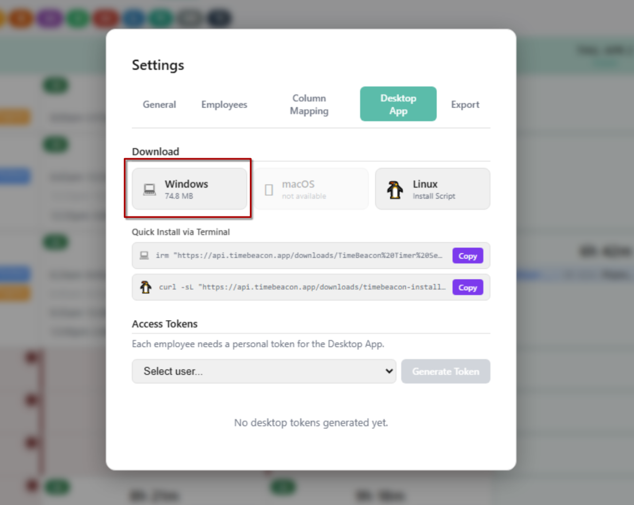Click the dark navy icon at top row's end
This screenshot has height=505, width=634.
pos(219,18)
